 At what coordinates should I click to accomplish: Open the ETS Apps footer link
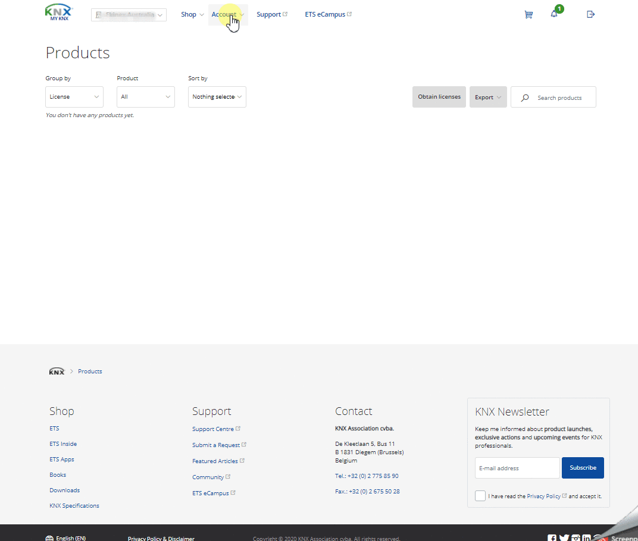(62, 460)
